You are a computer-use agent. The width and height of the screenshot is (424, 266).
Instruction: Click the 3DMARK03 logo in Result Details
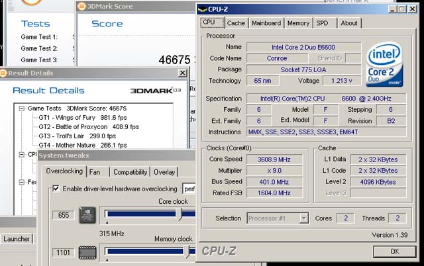coord(156,91)
